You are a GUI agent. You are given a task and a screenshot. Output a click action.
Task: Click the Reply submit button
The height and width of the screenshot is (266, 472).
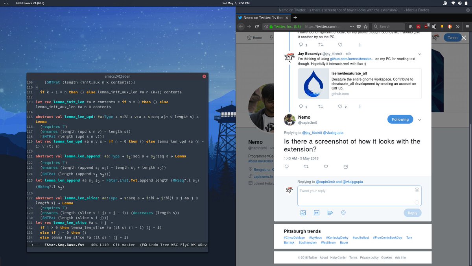click(413, 213)
